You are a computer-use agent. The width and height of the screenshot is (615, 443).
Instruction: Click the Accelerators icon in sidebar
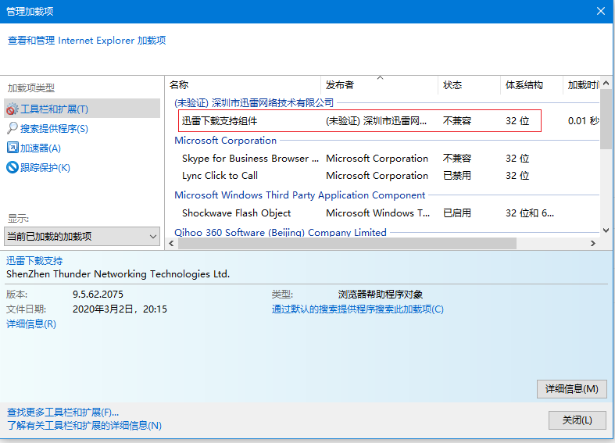click(x=13, y=148)
